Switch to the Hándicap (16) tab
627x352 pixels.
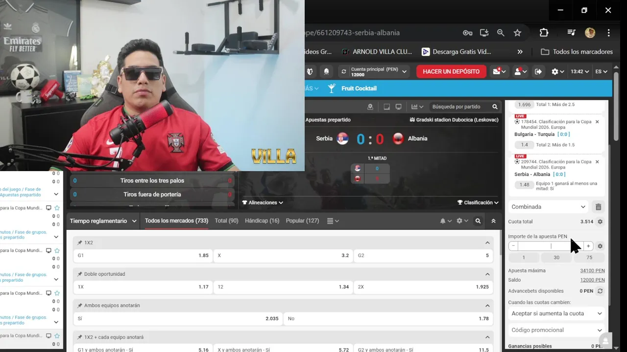pyautogui.click(x=262, y=221)
